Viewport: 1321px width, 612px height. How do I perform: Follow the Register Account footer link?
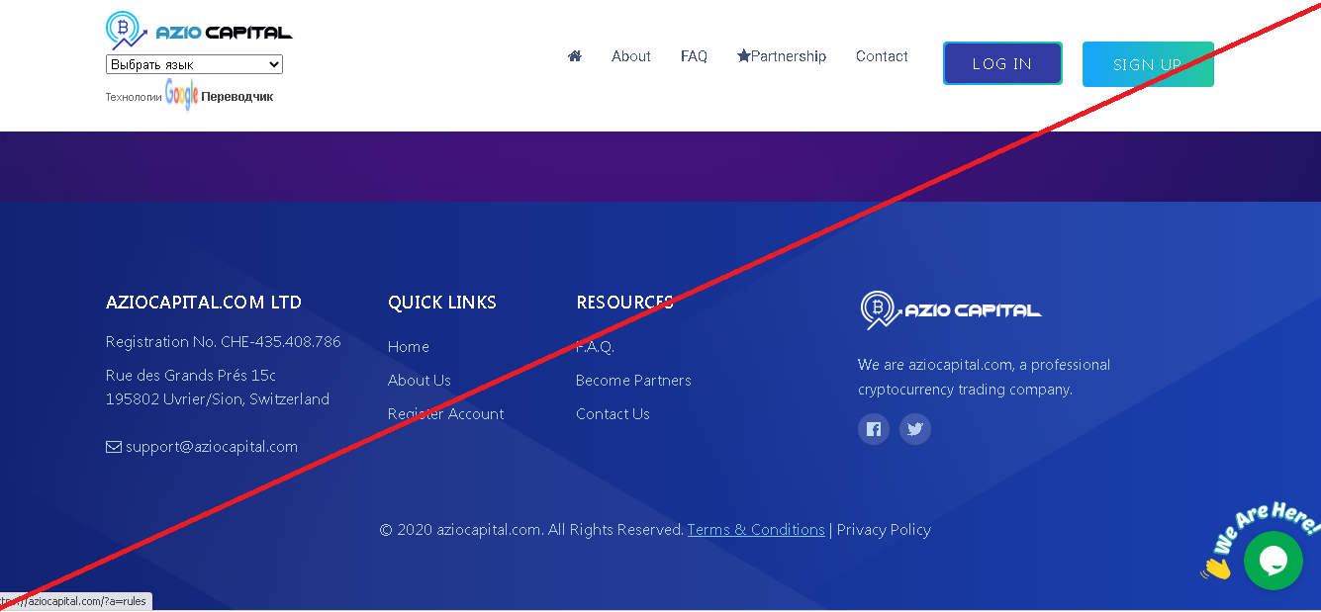click(x=446, y=414)
